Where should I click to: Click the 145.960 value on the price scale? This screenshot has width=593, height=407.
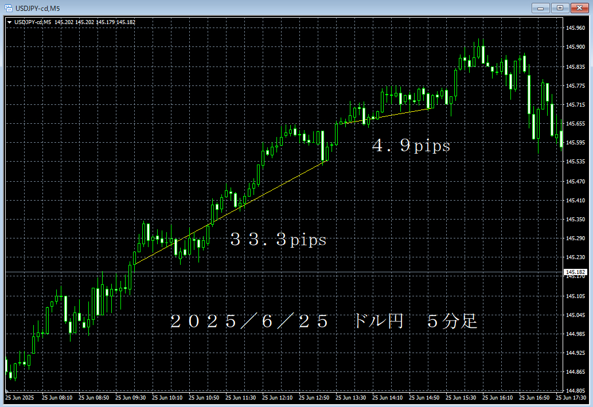coord(575,28)
